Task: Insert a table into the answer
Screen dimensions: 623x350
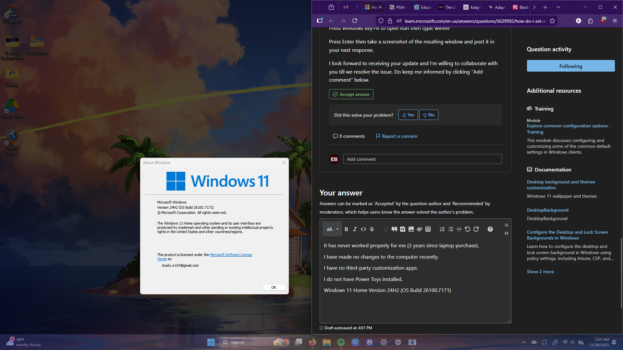Action: pyautogui.click(x=428, y=229)
